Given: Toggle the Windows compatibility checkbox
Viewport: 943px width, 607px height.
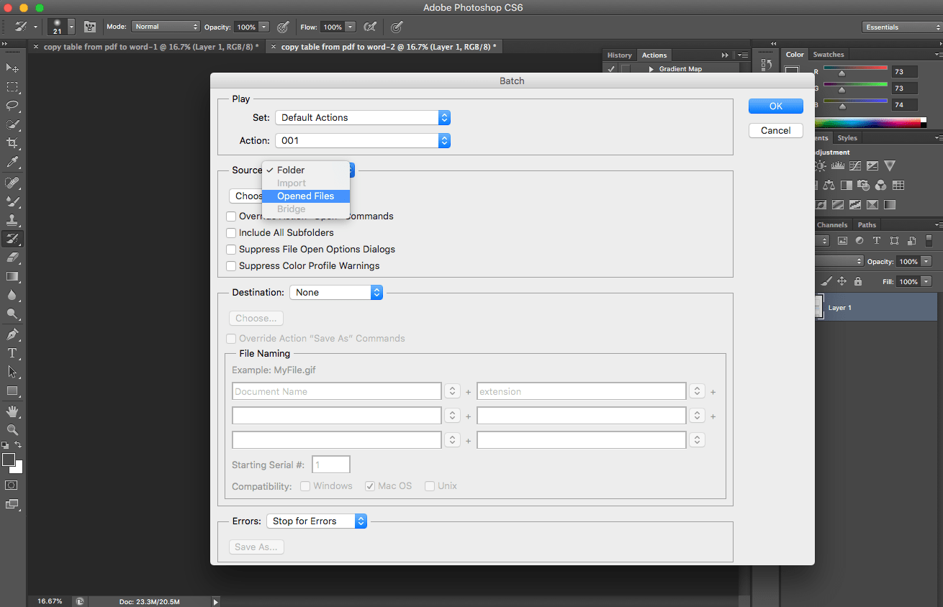Looking at the screenshot, I should coord(305,485).
